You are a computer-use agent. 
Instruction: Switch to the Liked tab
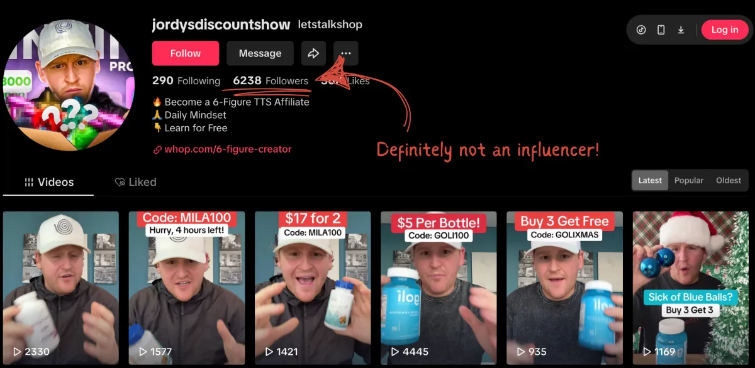[x=135, y=182]
